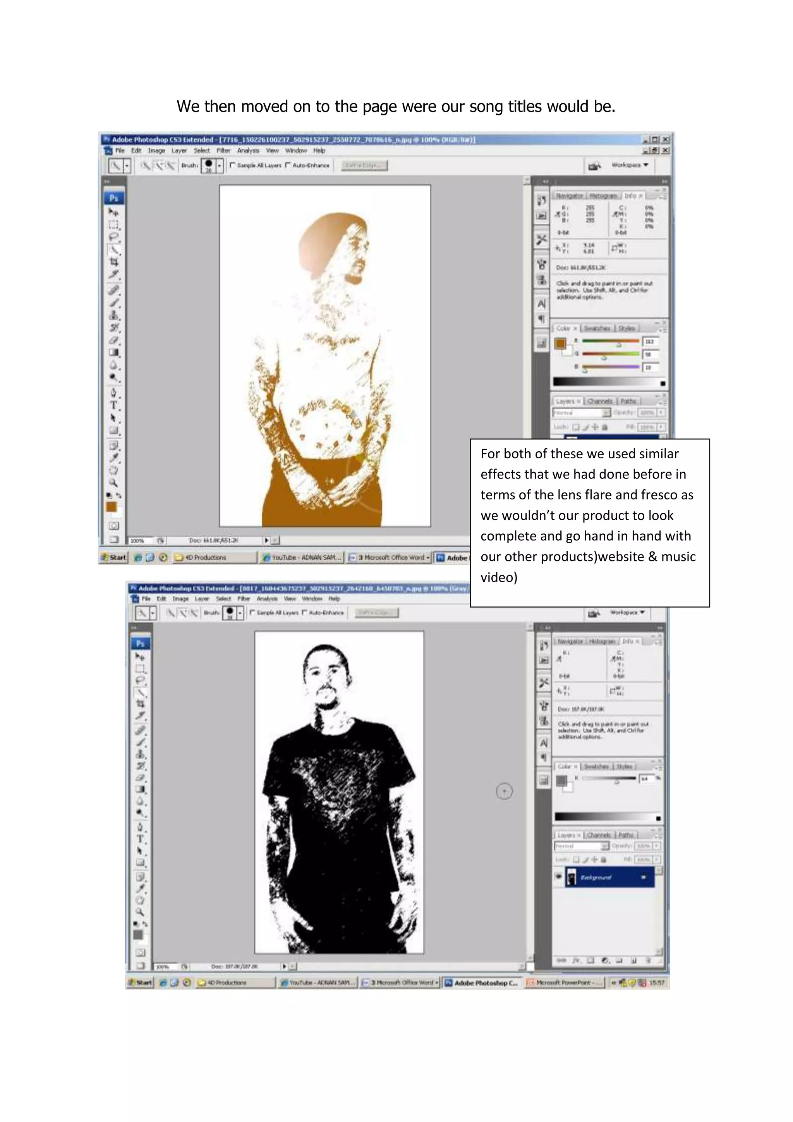Select the Dodge tool in lower Photoshop window

tap(140, 814)
